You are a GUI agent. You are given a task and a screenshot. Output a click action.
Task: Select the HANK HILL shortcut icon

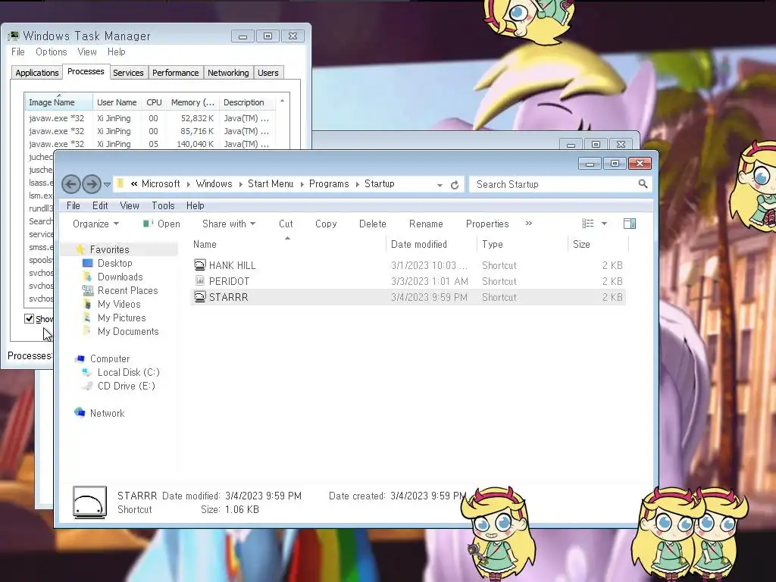[199, 264]
